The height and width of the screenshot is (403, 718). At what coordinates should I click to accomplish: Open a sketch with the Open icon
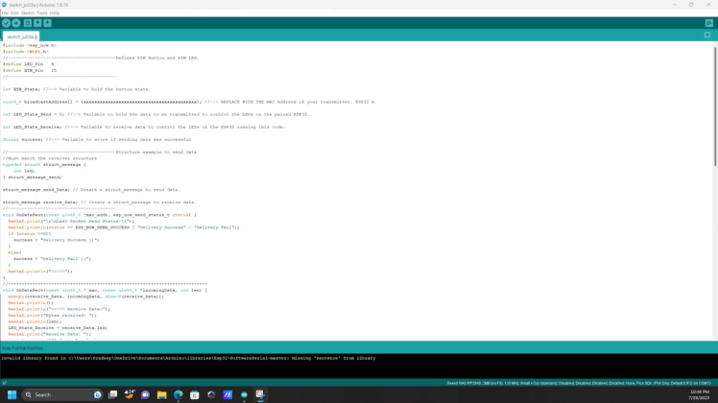point(37,23)
